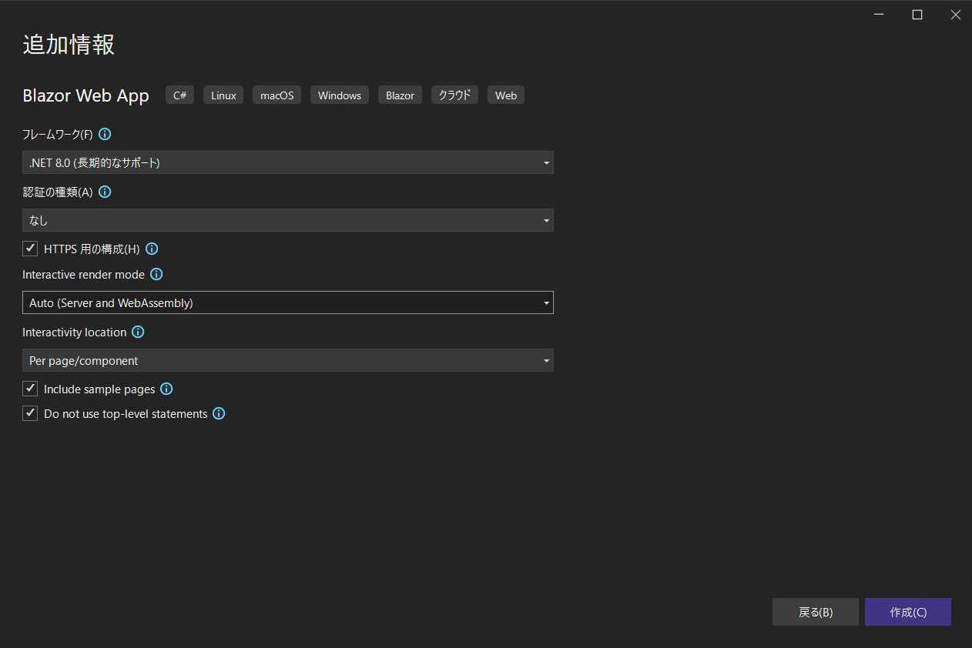The height and width of the screenshot is (648, 972).
Task: Click the クラウド tag
Action: 455,95
